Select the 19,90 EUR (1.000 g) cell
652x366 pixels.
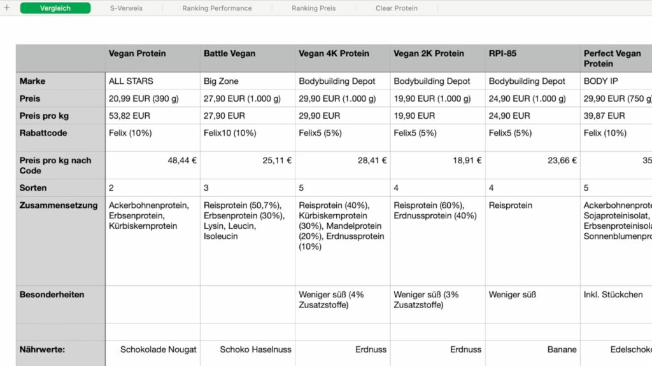[438, 98]
